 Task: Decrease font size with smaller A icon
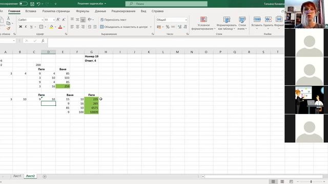pyautogui.click(x=64, y=19)
